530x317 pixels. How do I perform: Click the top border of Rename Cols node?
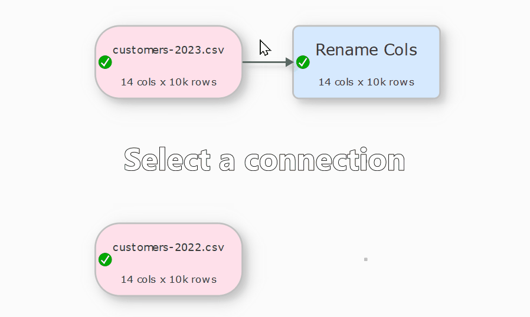click(366, 26)
